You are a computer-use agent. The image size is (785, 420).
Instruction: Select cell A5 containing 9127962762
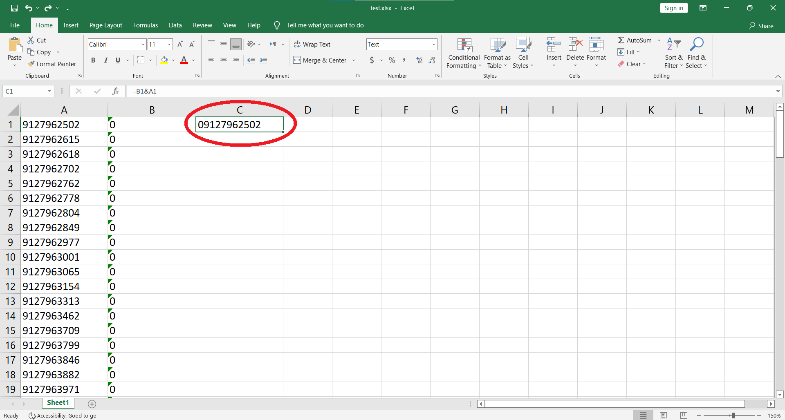pyautogui.click(x=64, y=183)
